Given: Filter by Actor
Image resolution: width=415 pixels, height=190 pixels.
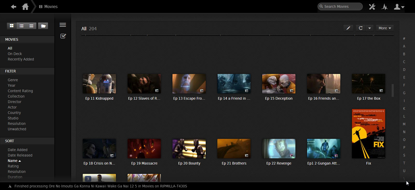Looking at the screenshot, I should [12, 107].
